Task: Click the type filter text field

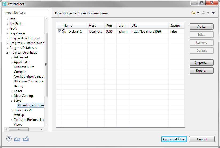Action: (x=26, y=13)
